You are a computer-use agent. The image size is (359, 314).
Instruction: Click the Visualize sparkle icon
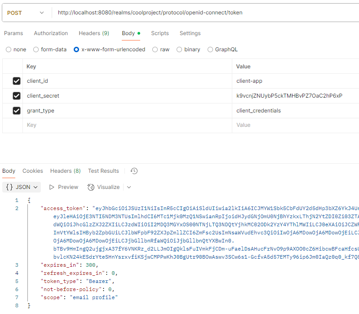point(91,187)
